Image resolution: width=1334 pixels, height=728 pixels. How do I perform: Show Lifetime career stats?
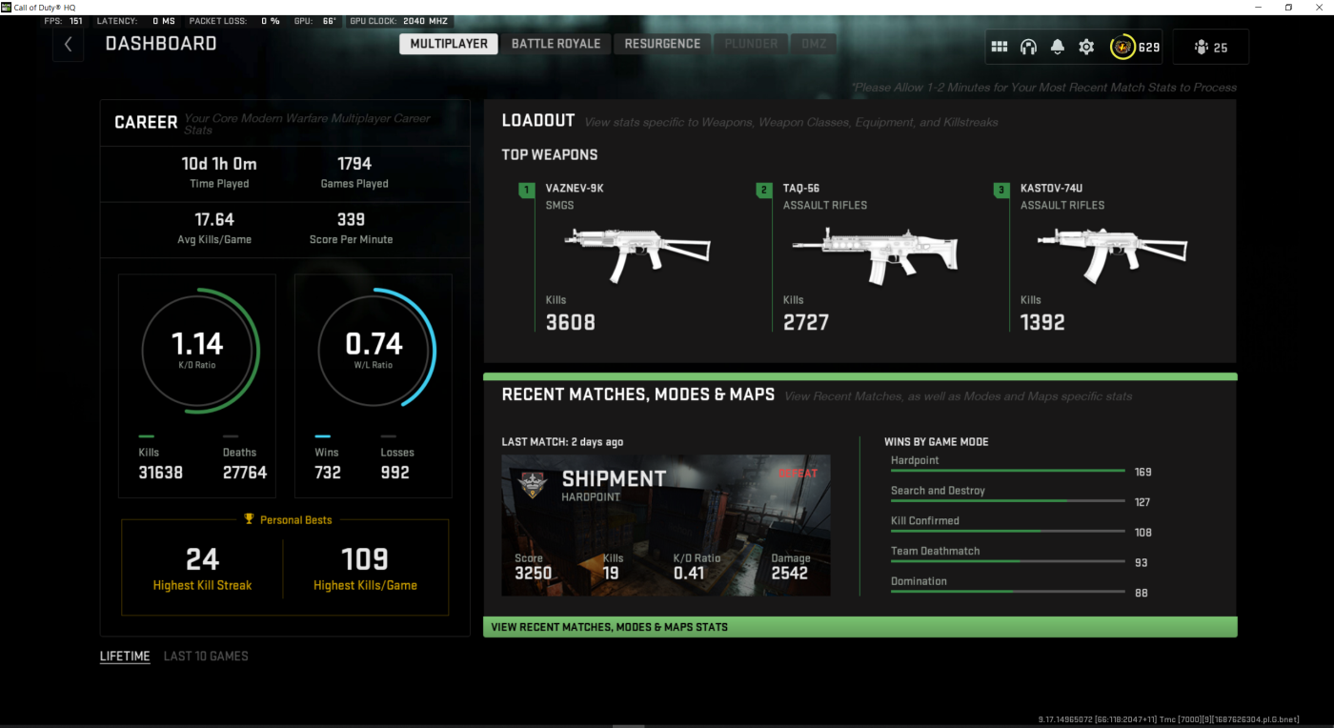(x=125, y=657)
